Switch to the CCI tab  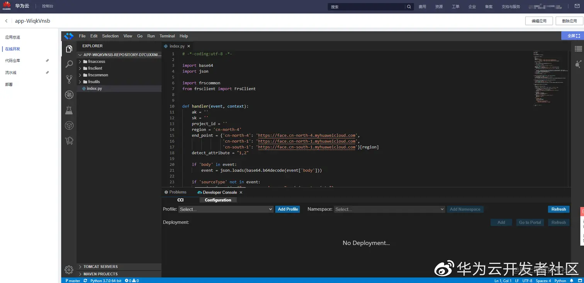[180, 200]
